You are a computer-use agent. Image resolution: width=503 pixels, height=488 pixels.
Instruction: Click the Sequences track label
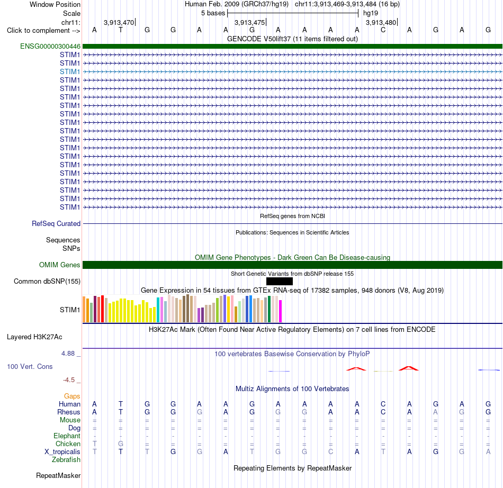(x=63, y=240)
